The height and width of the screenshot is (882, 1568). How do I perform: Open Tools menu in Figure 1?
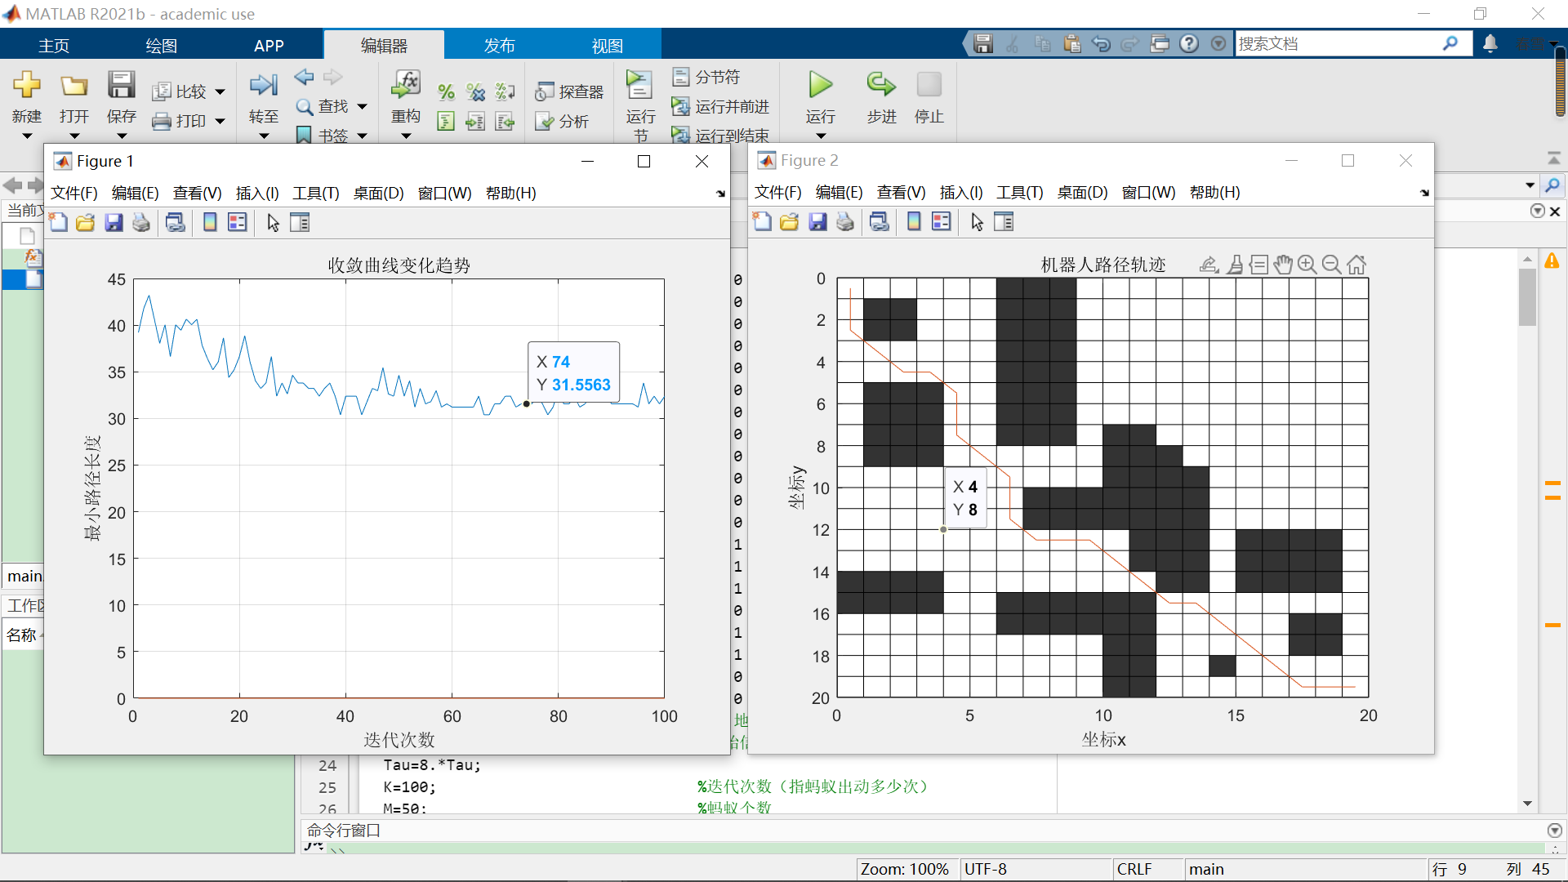click(316, 194)
